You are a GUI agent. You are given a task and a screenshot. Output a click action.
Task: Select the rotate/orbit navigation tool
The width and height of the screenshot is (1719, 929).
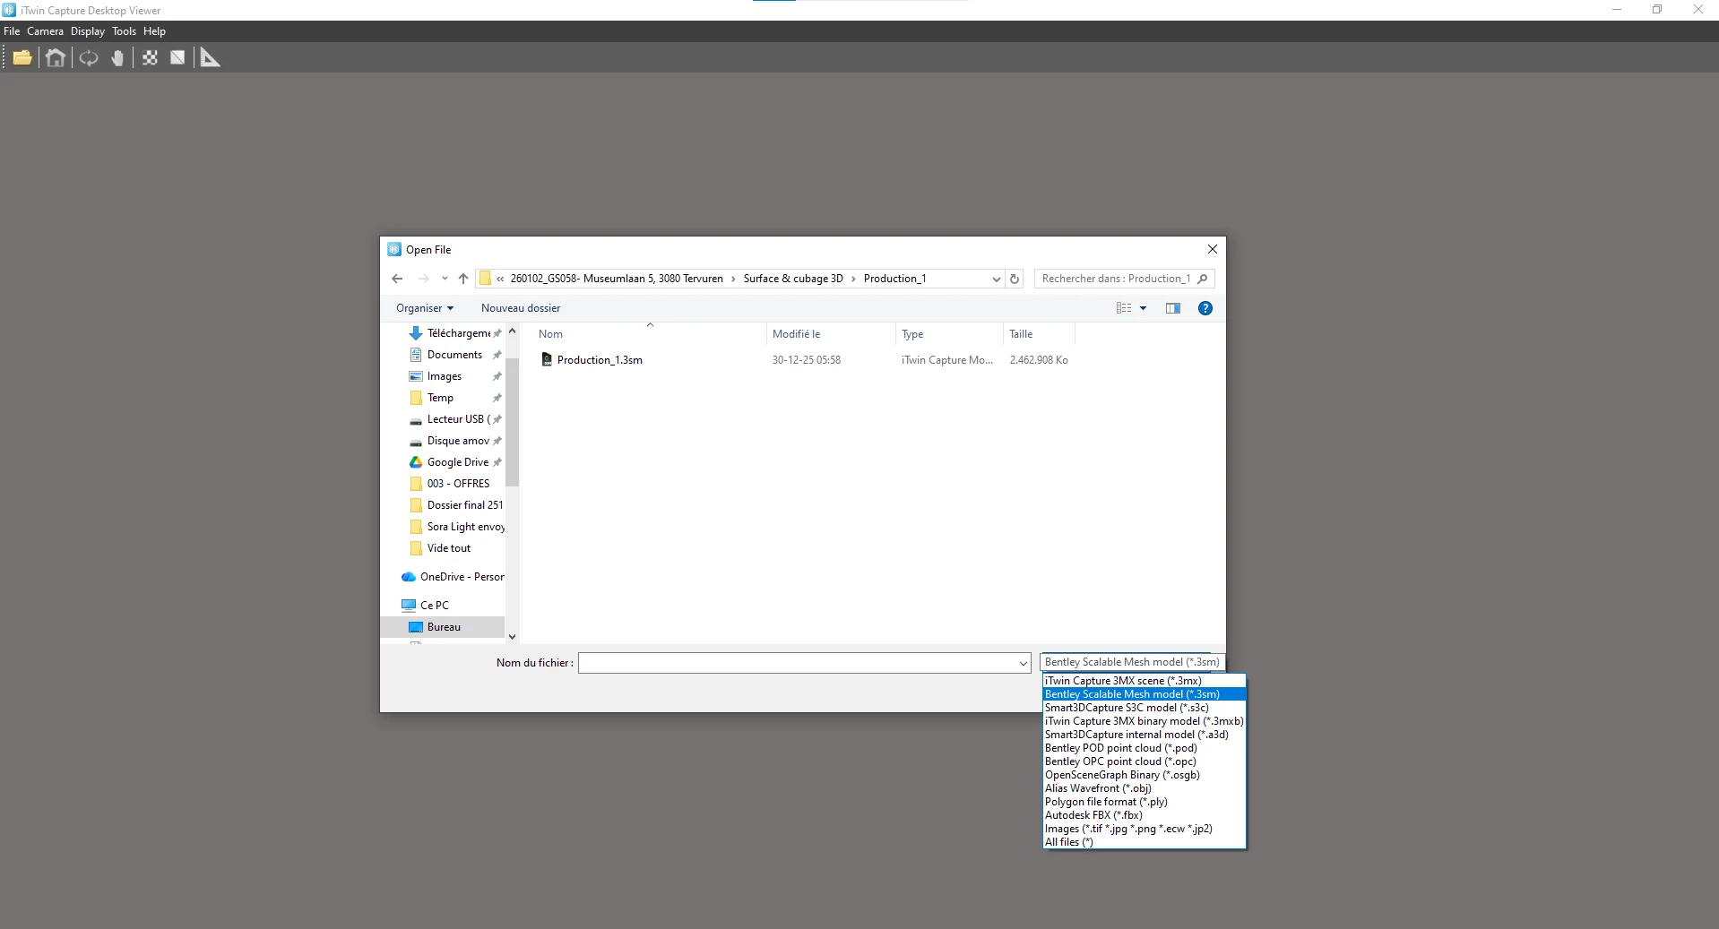click(x=88, y=58)
